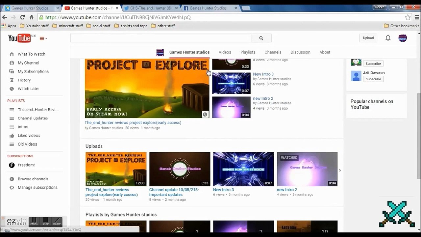Show next uploads with the arrow

pyautogui.click(x=340, y=170)
